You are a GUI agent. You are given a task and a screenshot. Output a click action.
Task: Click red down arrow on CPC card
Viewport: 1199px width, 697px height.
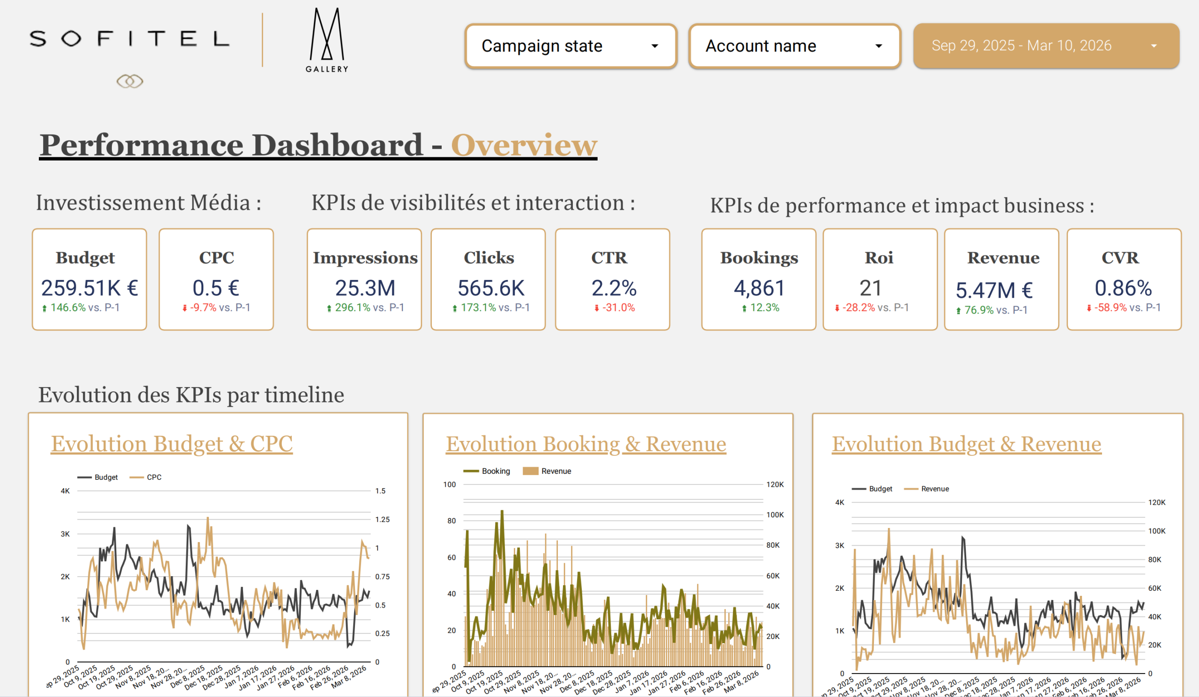pyautogui.click(x=185, y=308)
